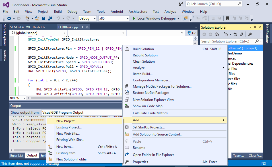
Task: Expand the Local Windows Debugger dropdown arrow
Action: click(x=178, y=18)
